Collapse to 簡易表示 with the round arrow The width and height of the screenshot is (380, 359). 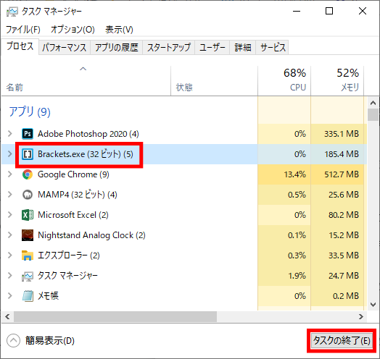pos(13,341)
